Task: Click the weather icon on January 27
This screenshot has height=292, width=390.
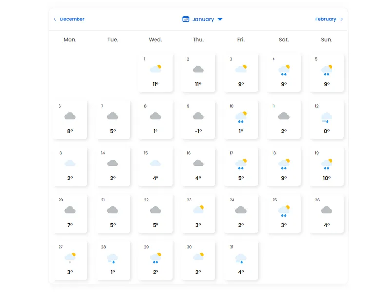Action: pyautogui.click(x=70, y=257)
